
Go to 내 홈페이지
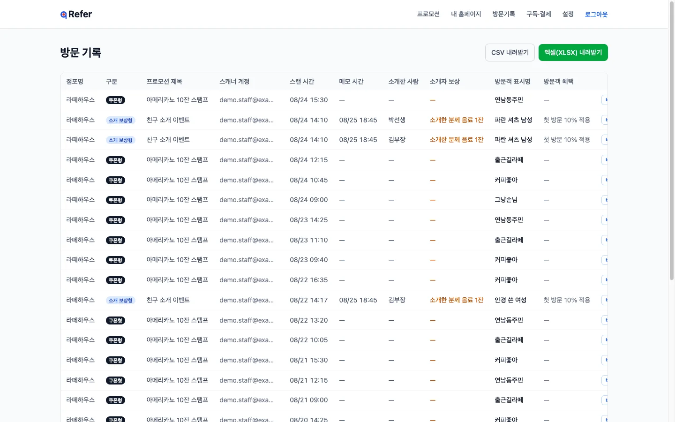(x=466, y=14)
